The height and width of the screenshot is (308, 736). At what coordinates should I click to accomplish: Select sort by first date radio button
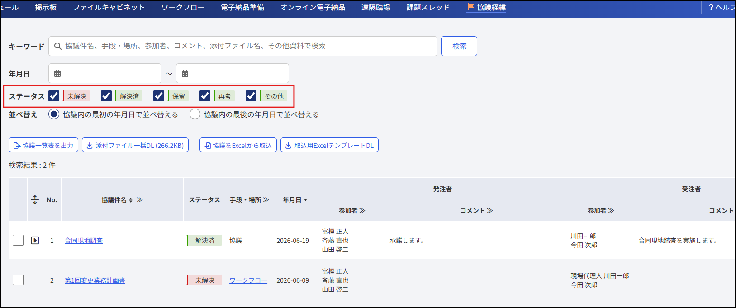pos(54,114)
